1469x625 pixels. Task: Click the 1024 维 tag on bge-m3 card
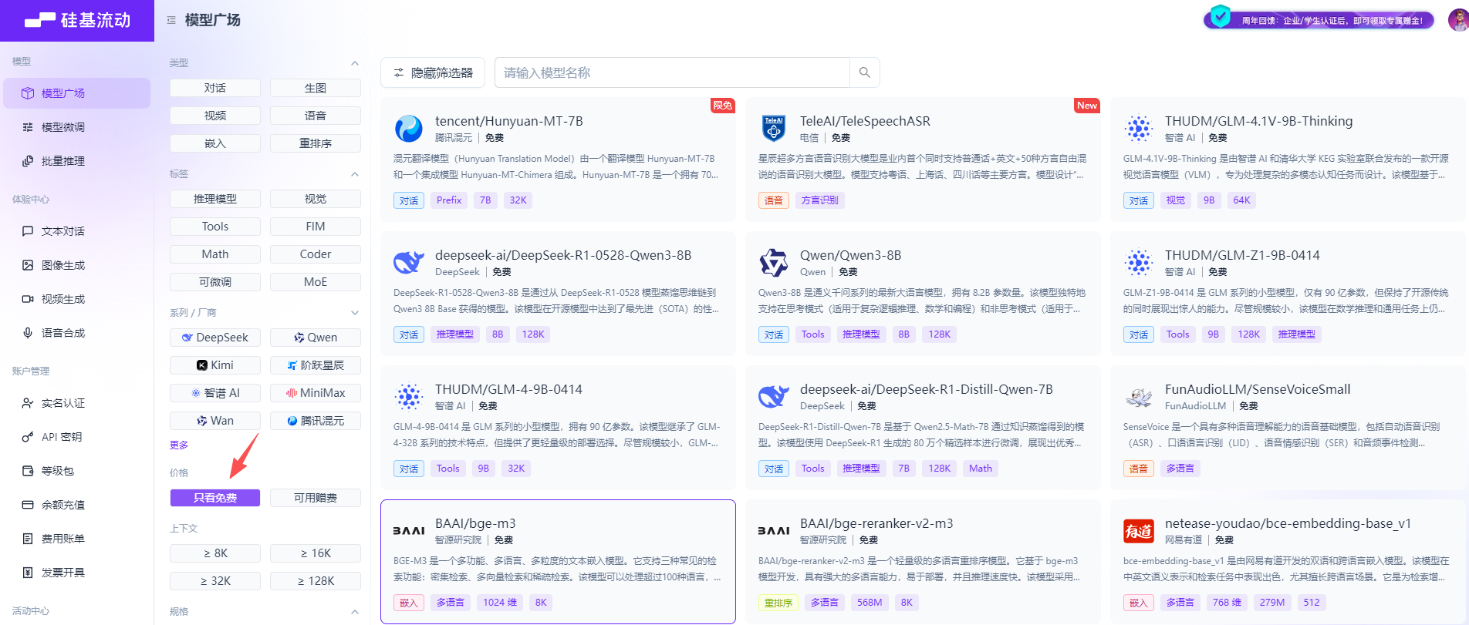click(x=500, y=603)
